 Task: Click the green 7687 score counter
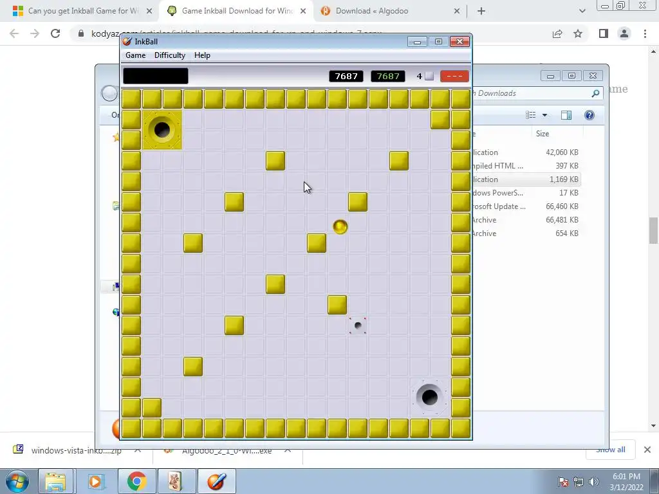tap(388, 76)
